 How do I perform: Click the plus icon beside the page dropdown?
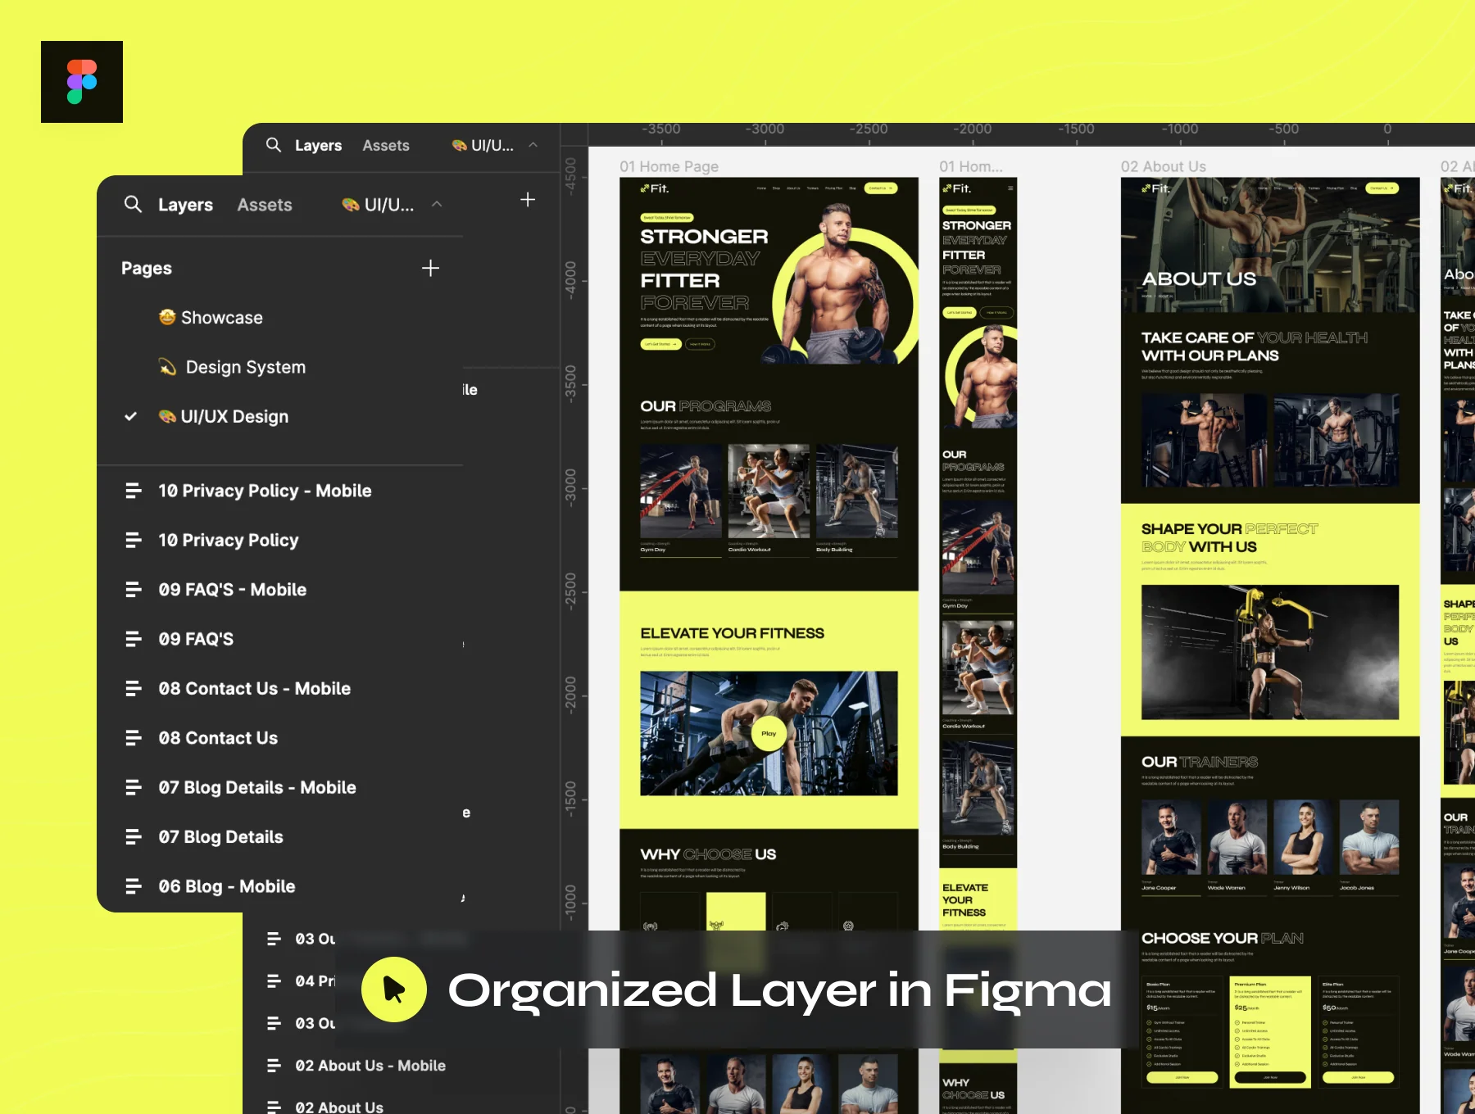[528, 200]
